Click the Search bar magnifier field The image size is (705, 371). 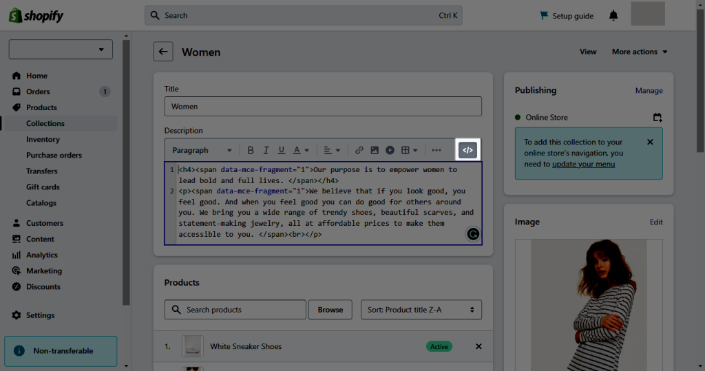(303, 15)
